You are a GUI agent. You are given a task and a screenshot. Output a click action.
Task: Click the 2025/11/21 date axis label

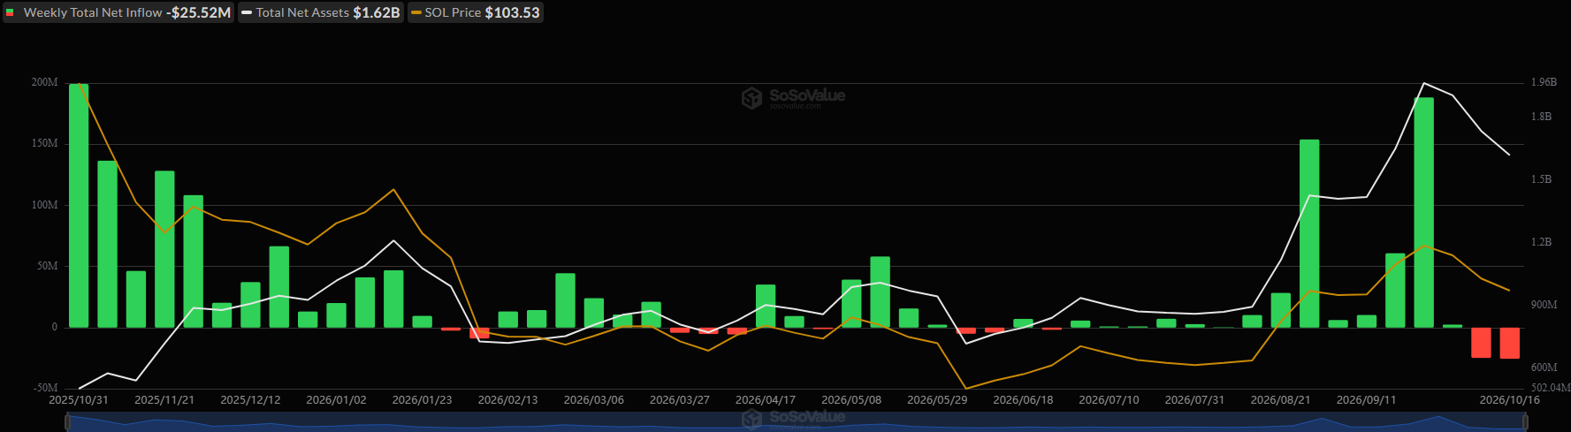164,400
